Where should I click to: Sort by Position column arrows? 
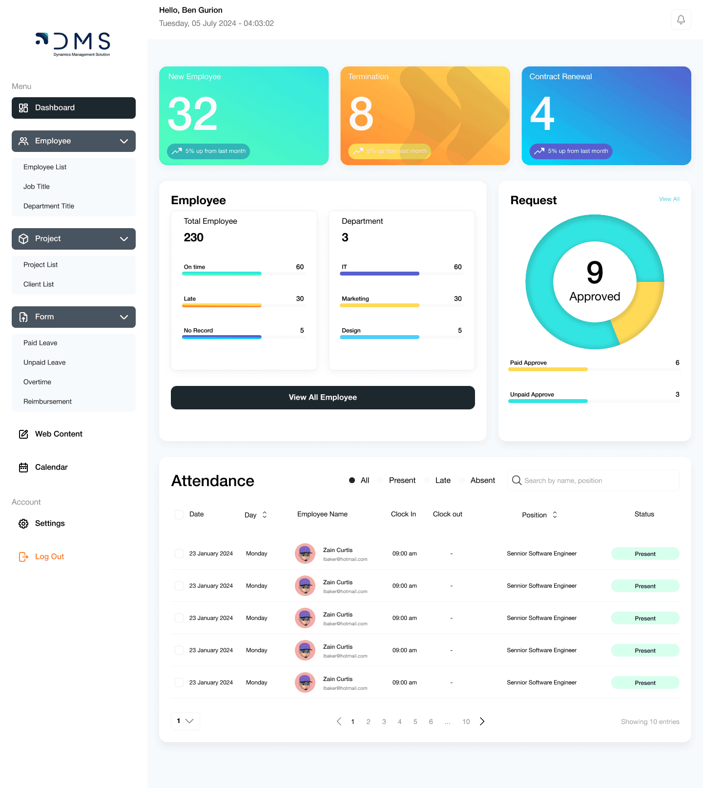[x=555, y=515]
